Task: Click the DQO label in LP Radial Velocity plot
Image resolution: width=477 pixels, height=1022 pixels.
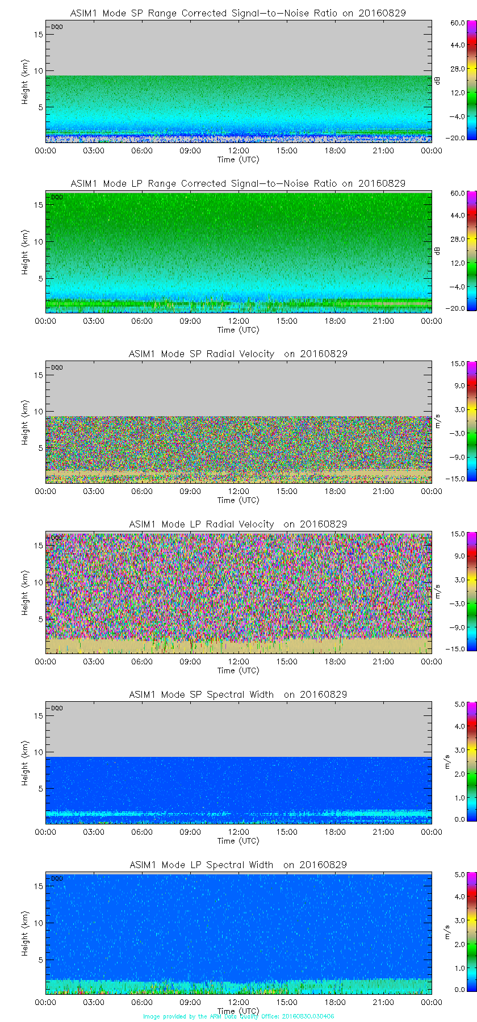Action: 57,538
